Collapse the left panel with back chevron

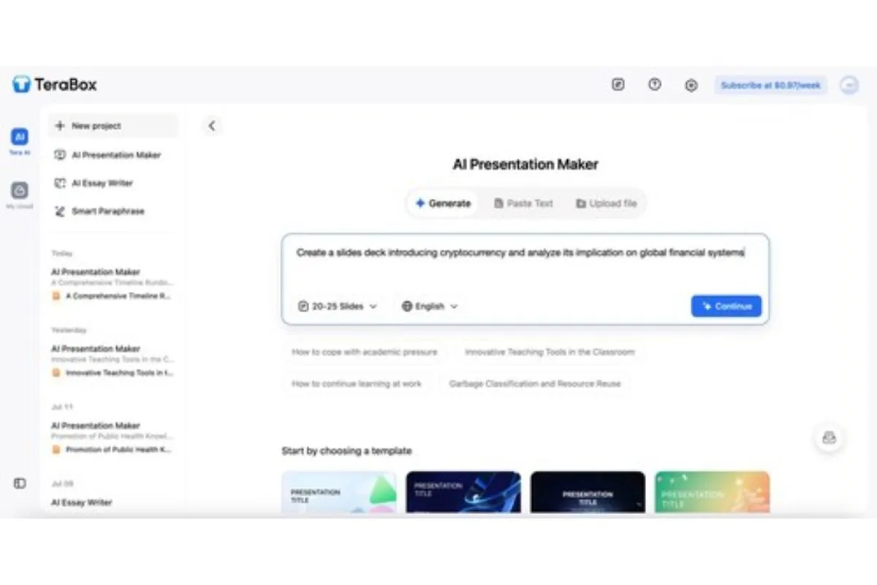pos(212,126)
